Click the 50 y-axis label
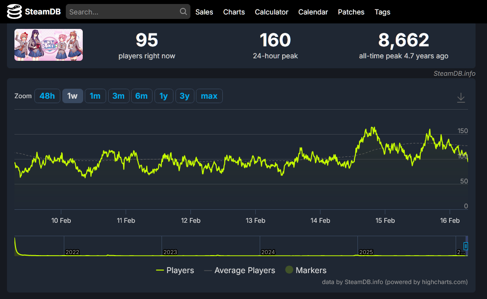The height and width of the screenshot is (299, 487). point(464,181)
